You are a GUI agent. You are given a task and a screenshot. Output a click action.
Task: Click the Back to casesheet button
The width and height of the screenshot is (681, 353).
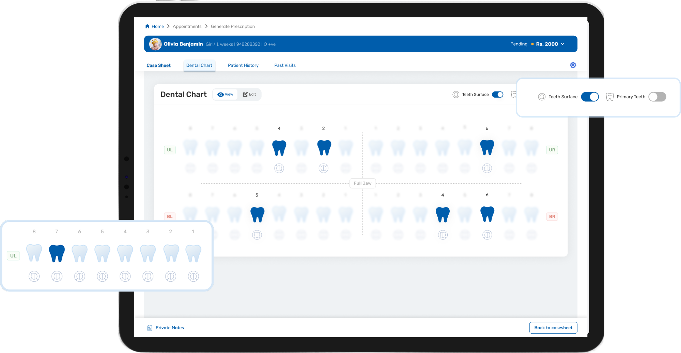553,327
